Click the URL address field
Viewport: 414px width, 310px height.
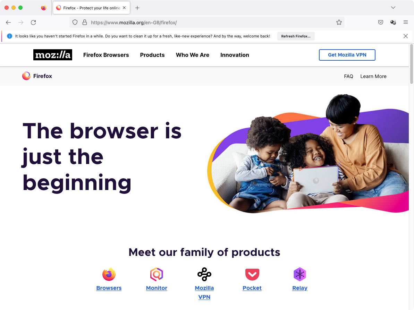211,23
